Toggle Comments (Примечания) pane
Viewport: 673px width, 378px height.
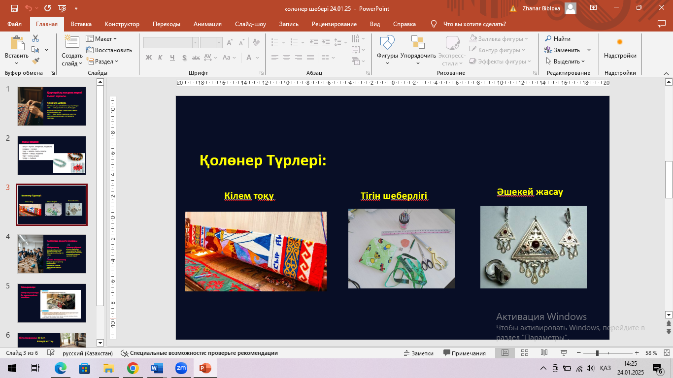465,353
